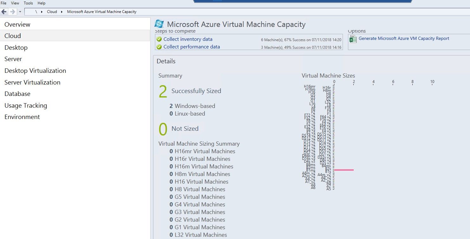Viewport: 470px width, 239px height.
Task: Select Overview in the sidebar
Action: pos(75,24)
